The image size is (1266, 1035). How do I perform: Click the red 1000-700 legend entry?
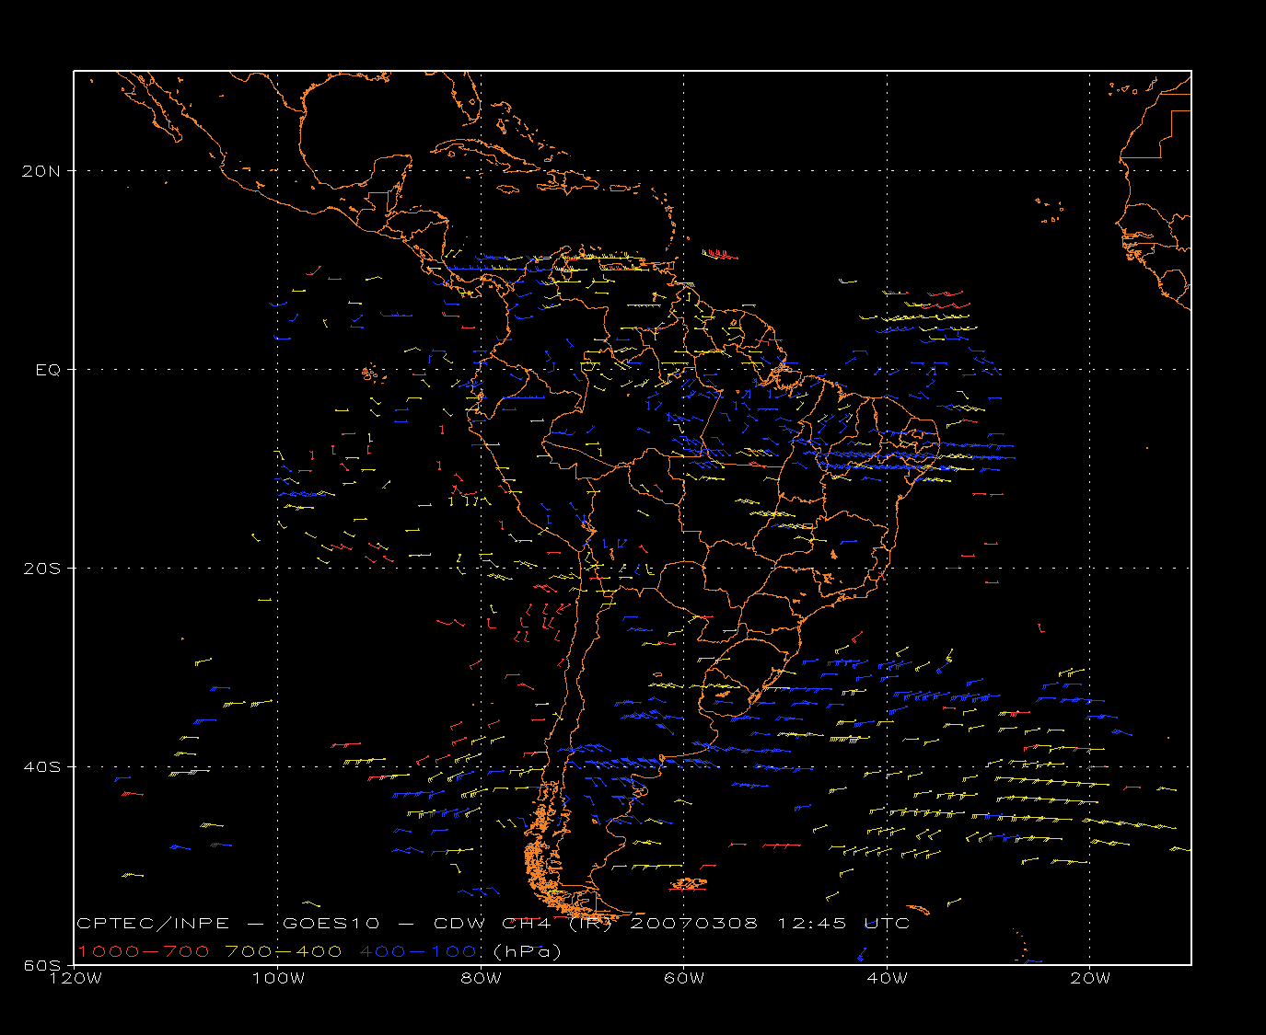point(144,951)
